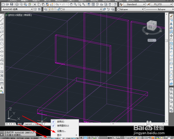Click the Cut scissors icon
The width and height of the screenshot is (174, 139).
[35, 5]
